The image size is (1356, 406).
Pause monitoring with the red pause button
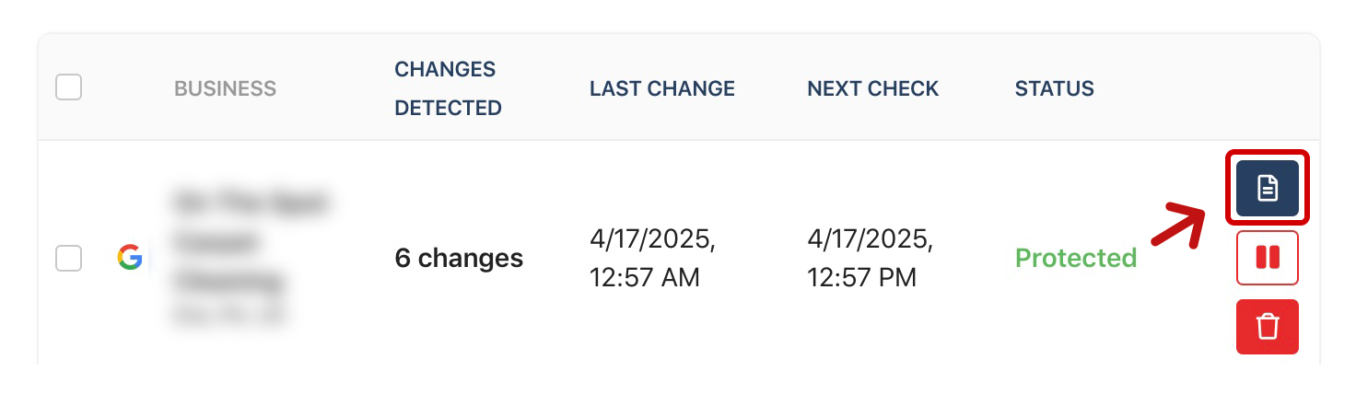(x=1268, y=258)
